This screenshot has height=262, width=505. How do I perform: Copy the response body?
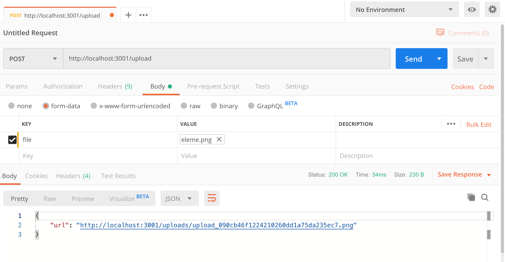tap(471, 197)
